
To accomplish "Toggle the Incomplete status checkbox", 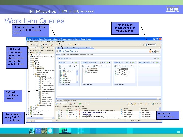I will (70, 66).
